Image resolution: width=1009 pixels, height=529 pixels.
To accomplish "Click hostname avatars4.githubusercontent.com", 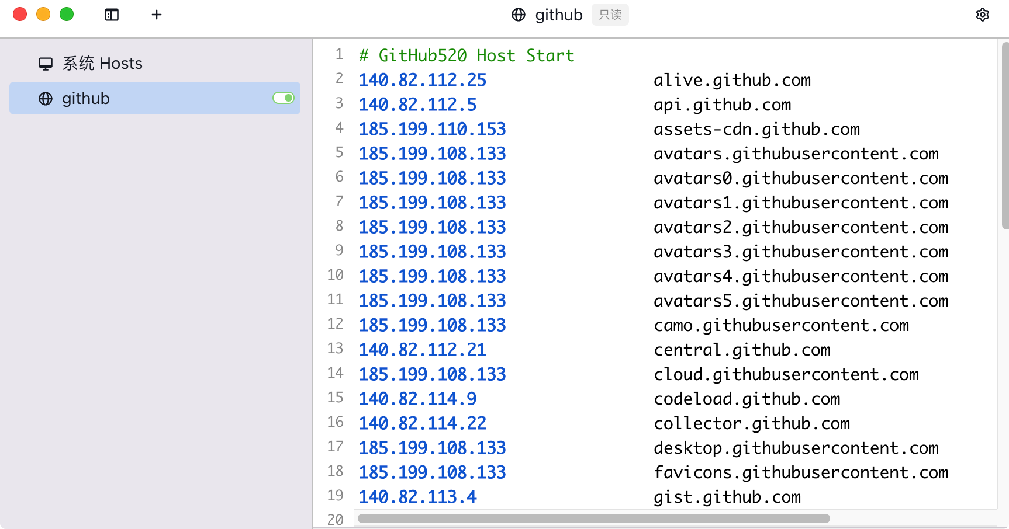I will [x=801, y=276].
